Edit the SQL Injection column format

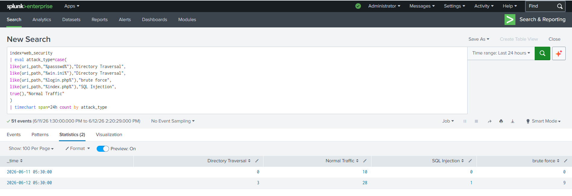point(470,161)
